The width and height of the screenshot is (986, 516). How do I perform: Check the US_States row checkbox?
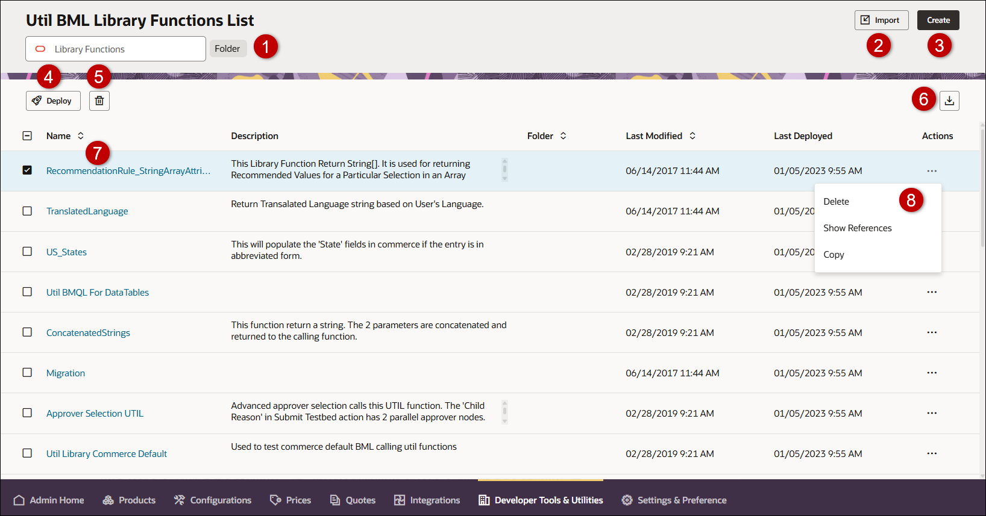(x=27, y=251)
